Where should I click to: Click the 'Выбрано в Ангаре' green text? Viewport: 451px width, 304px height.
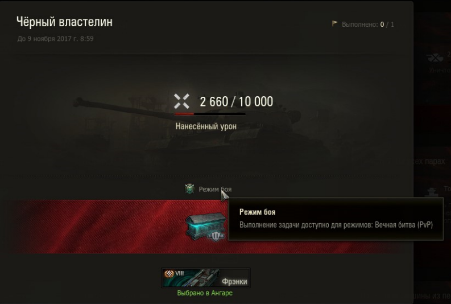[205, 293]
